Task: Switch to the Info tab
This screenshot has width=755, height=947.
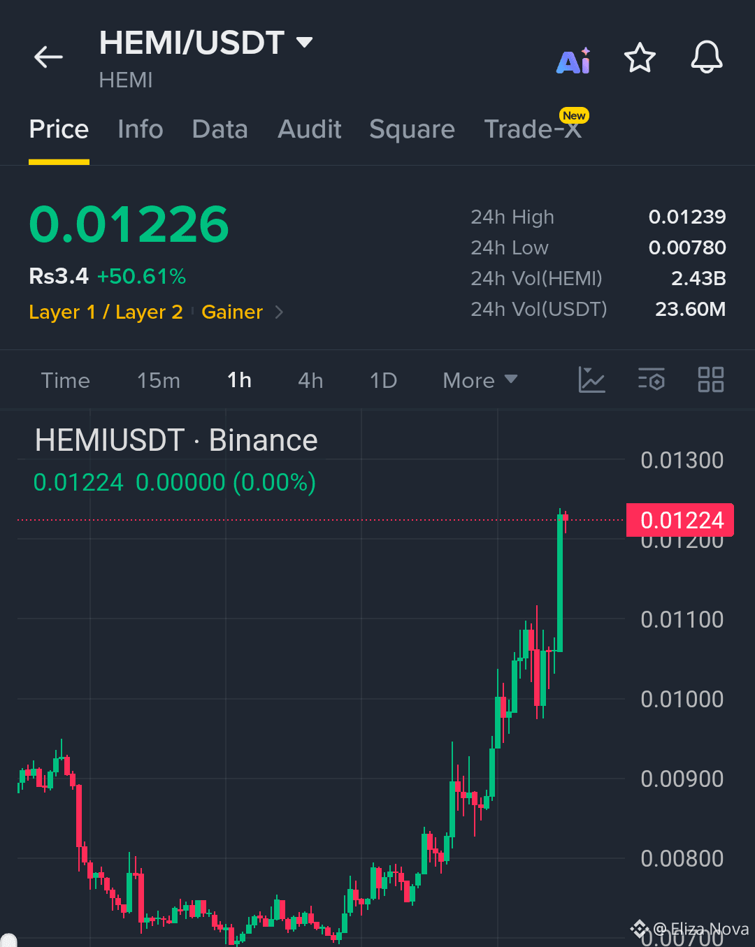Action: tap(141, 129)
